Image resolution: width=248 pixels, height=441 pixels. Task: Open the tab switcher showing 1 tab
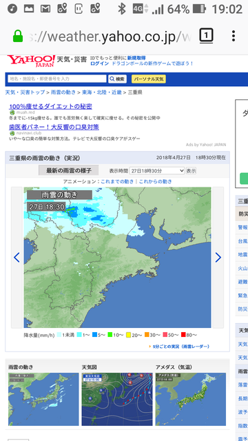207,36
